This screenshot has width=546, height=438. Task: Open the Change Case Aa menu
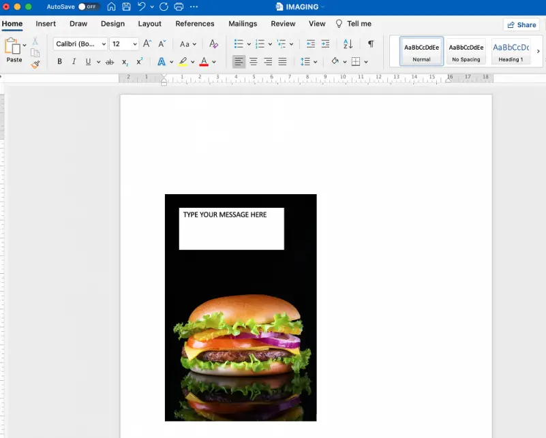click(x=187, y=44)
